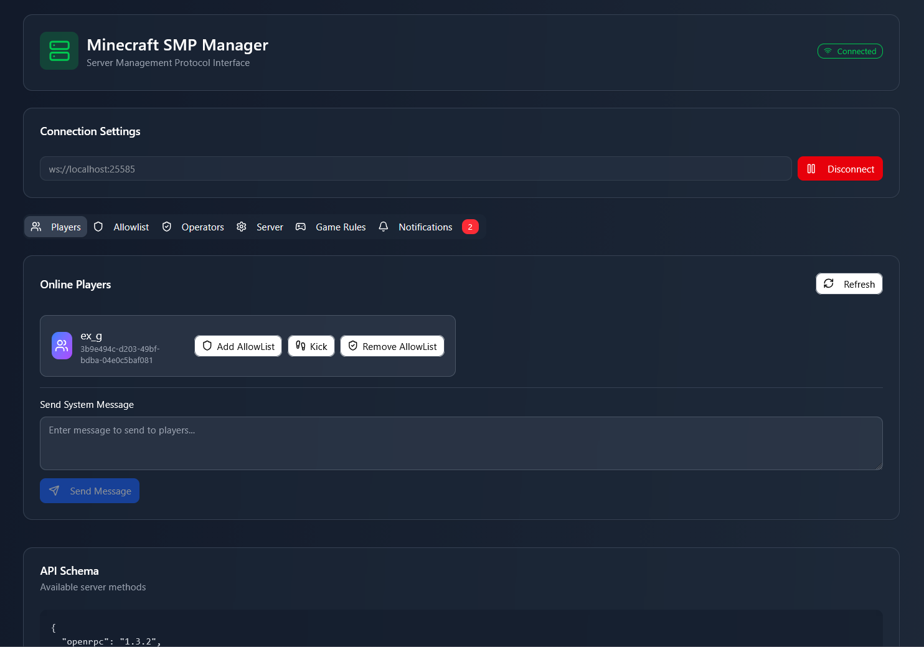Click the gamepad icon for Game Rules

click(301, 227)
